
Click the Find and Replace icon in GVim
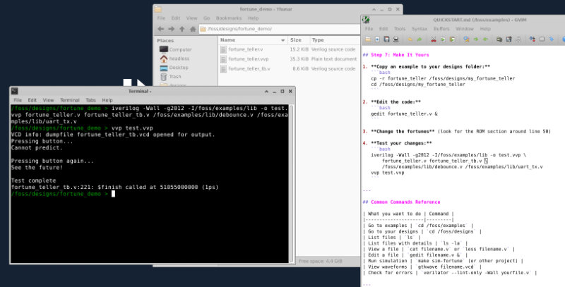click(466, 39)
